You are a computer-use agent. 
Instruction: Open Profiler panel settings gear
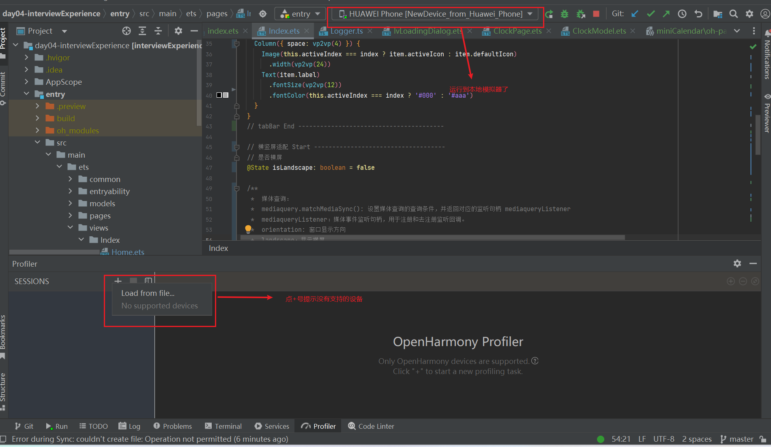pyautogui.click(x=737, y=263)
